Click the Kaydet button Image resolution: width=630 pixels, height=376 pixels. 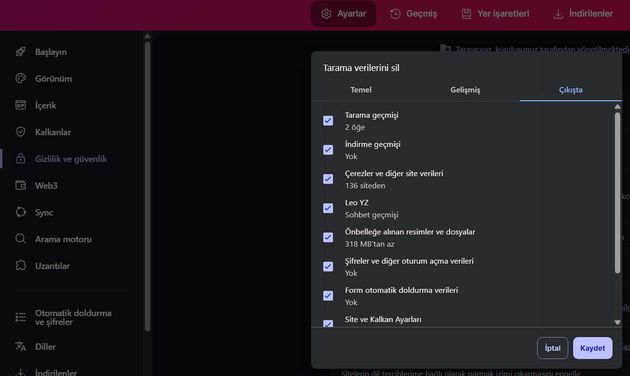pyautogui.click(x=593, y=348)
